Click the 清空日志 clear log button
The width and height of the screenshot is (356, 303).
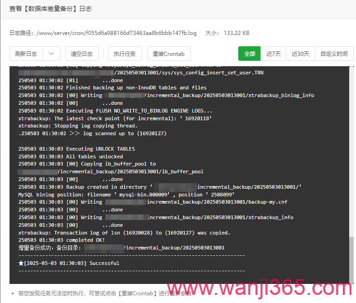(x=82, y=54)
